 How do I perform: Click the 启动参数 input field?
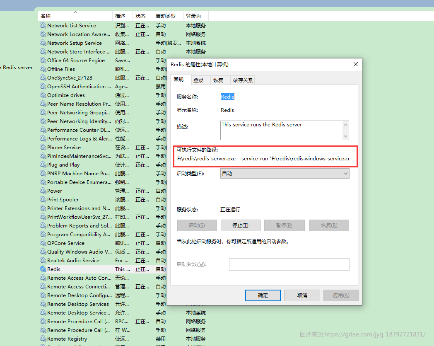(289, 264)
